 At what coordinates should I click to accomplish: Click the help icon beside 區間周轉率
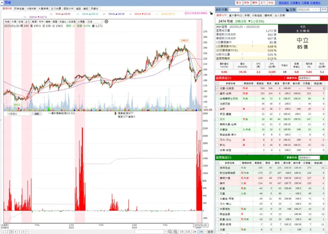(x=242, y=58)
